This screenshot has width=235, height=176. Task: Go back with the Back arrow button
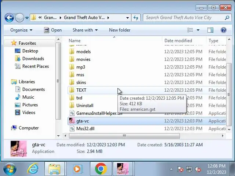click(x=9, y=18)
